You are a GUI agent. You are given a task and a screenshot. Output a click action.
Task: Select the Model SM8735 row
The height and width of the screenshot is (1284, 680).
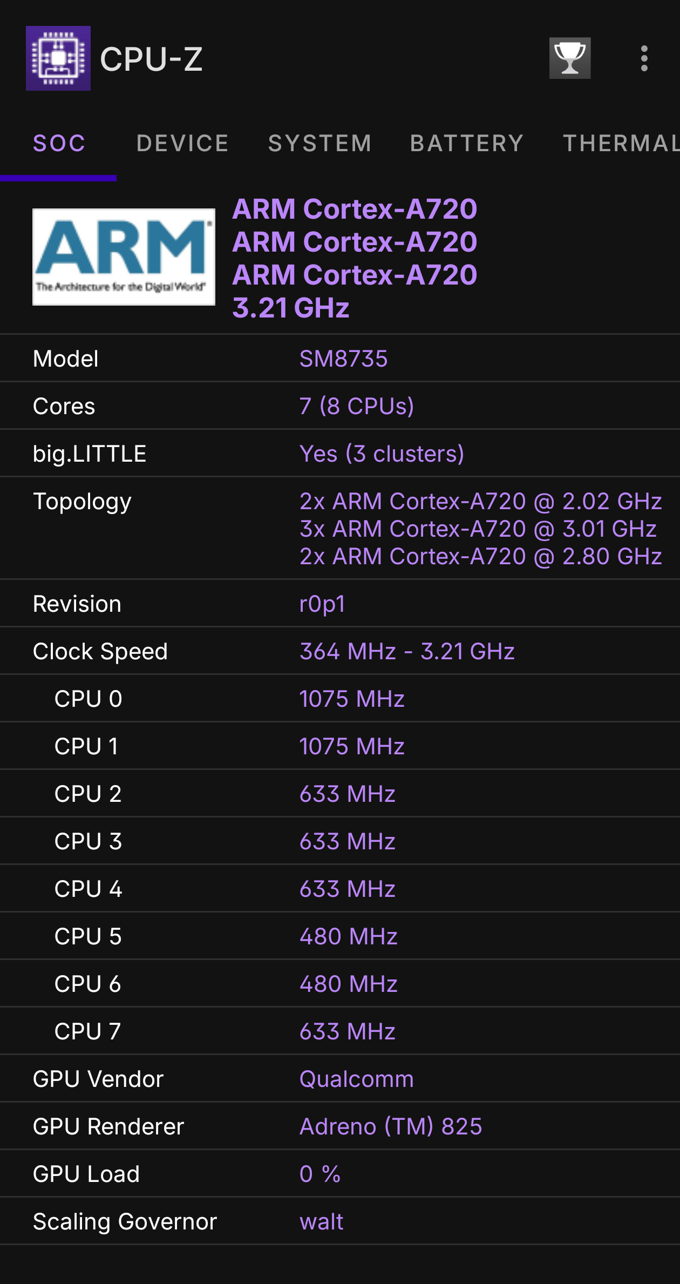coord(340,359)
